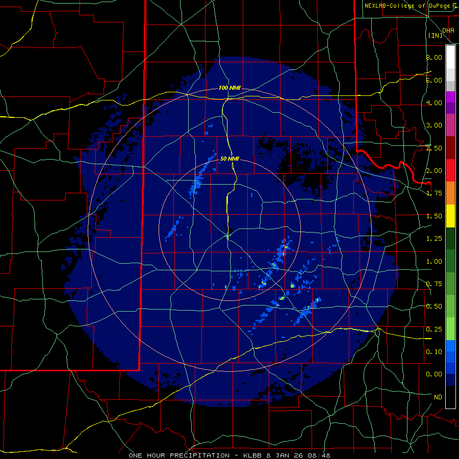Click the 0.25 legend value

(434, 329)
